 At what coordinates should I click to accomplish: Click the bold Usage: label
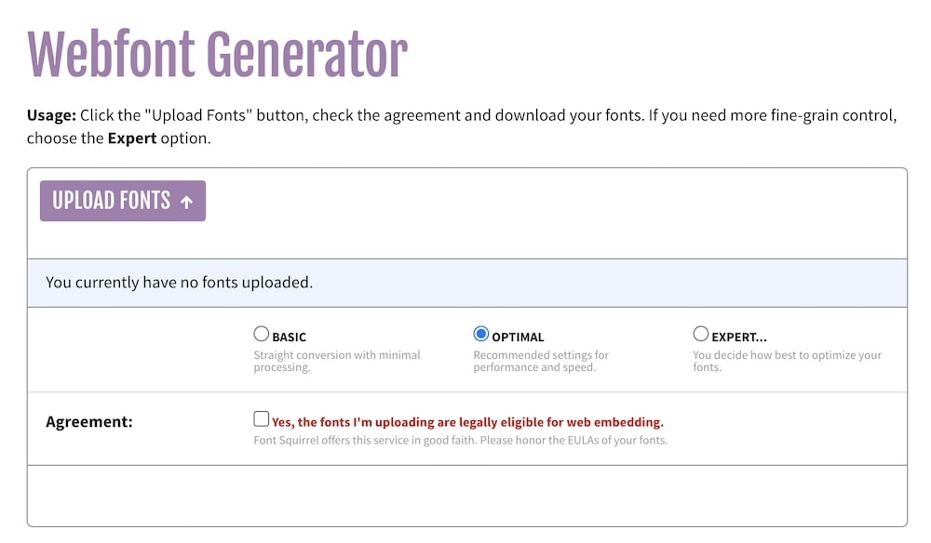51,116
